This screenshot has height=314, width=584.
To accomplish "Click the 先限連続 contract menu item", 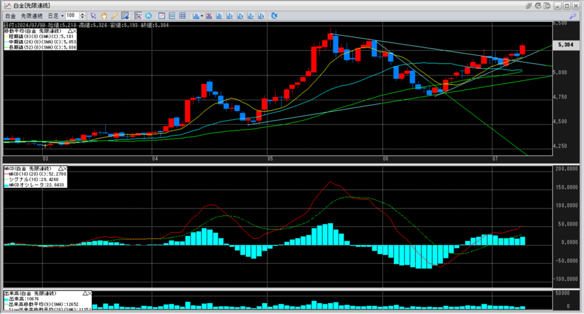I will [31, 15].
